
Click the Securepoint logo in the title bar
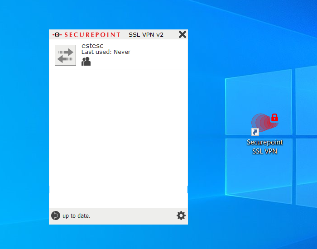(x=86, y=35)
